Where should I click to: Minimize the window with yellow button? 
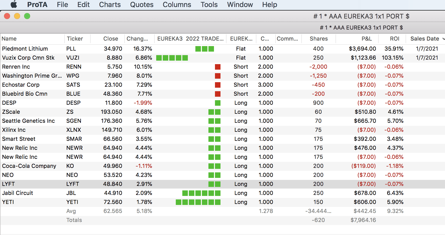tap(17, 16)
